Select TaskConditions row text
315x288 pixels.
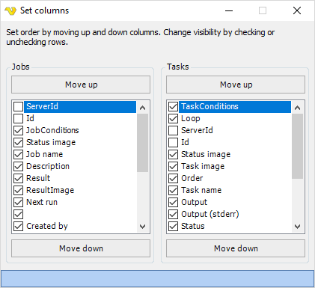pos(210,106)
